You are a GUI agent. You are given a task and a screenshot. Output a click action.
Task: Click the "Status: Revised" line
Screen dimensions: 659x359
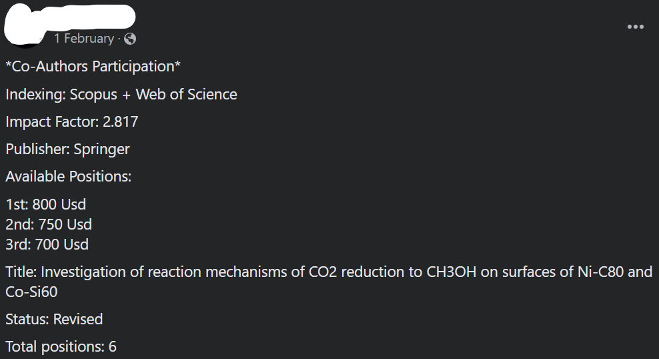point(54,320)
